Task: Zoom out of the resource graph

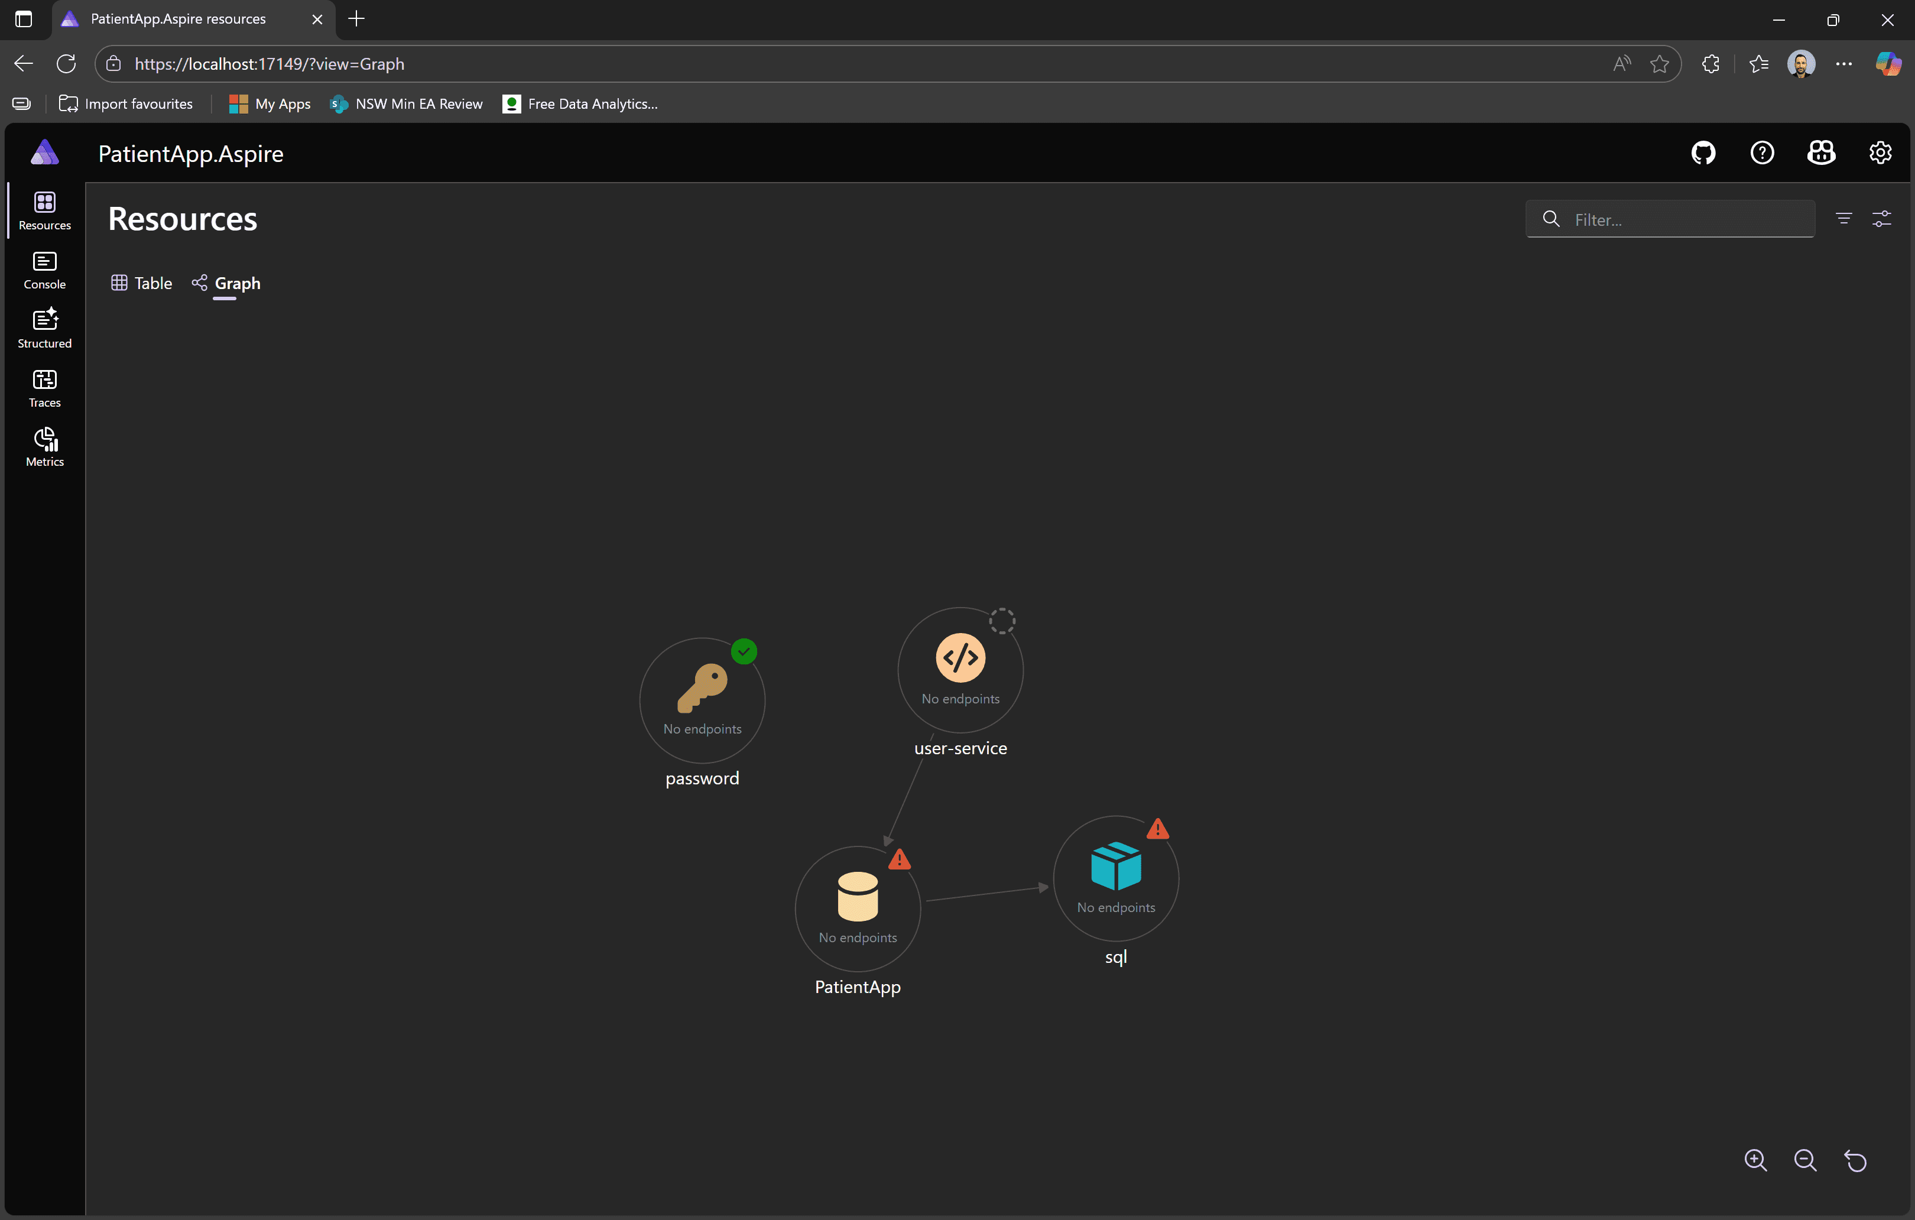Action: coord(1805,1160)
